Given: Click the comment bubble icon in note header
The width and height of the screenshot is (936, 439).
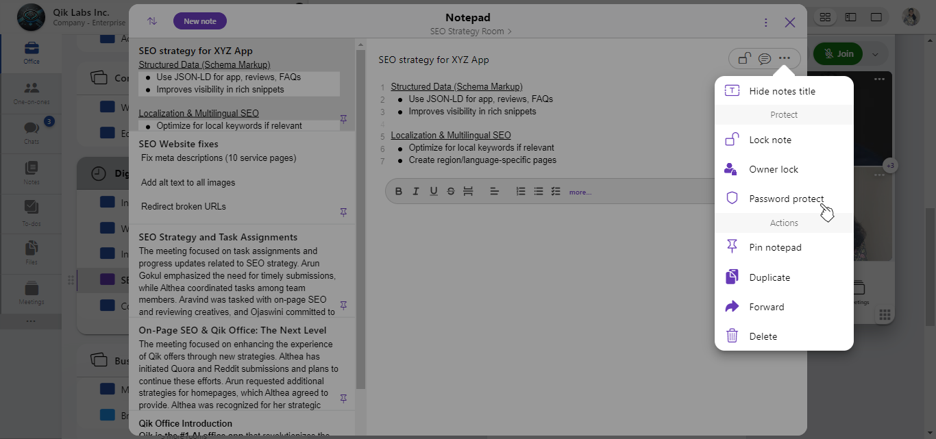Looking at the screenshot, I should coord(765,59).
